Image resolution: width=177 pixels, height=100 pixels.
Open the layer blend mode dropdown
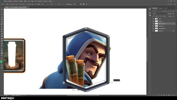[x=160, y=14]
